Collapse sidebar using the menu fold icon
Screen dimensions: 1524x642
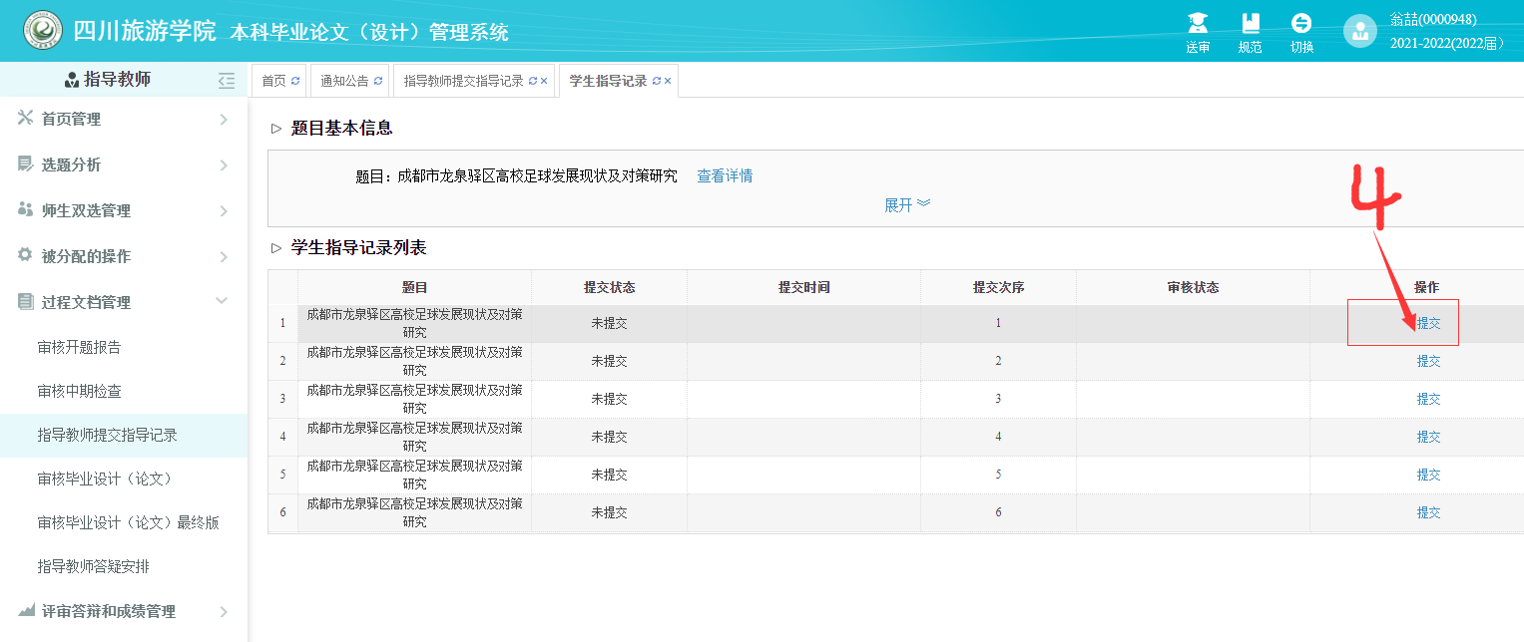[227, 81]
